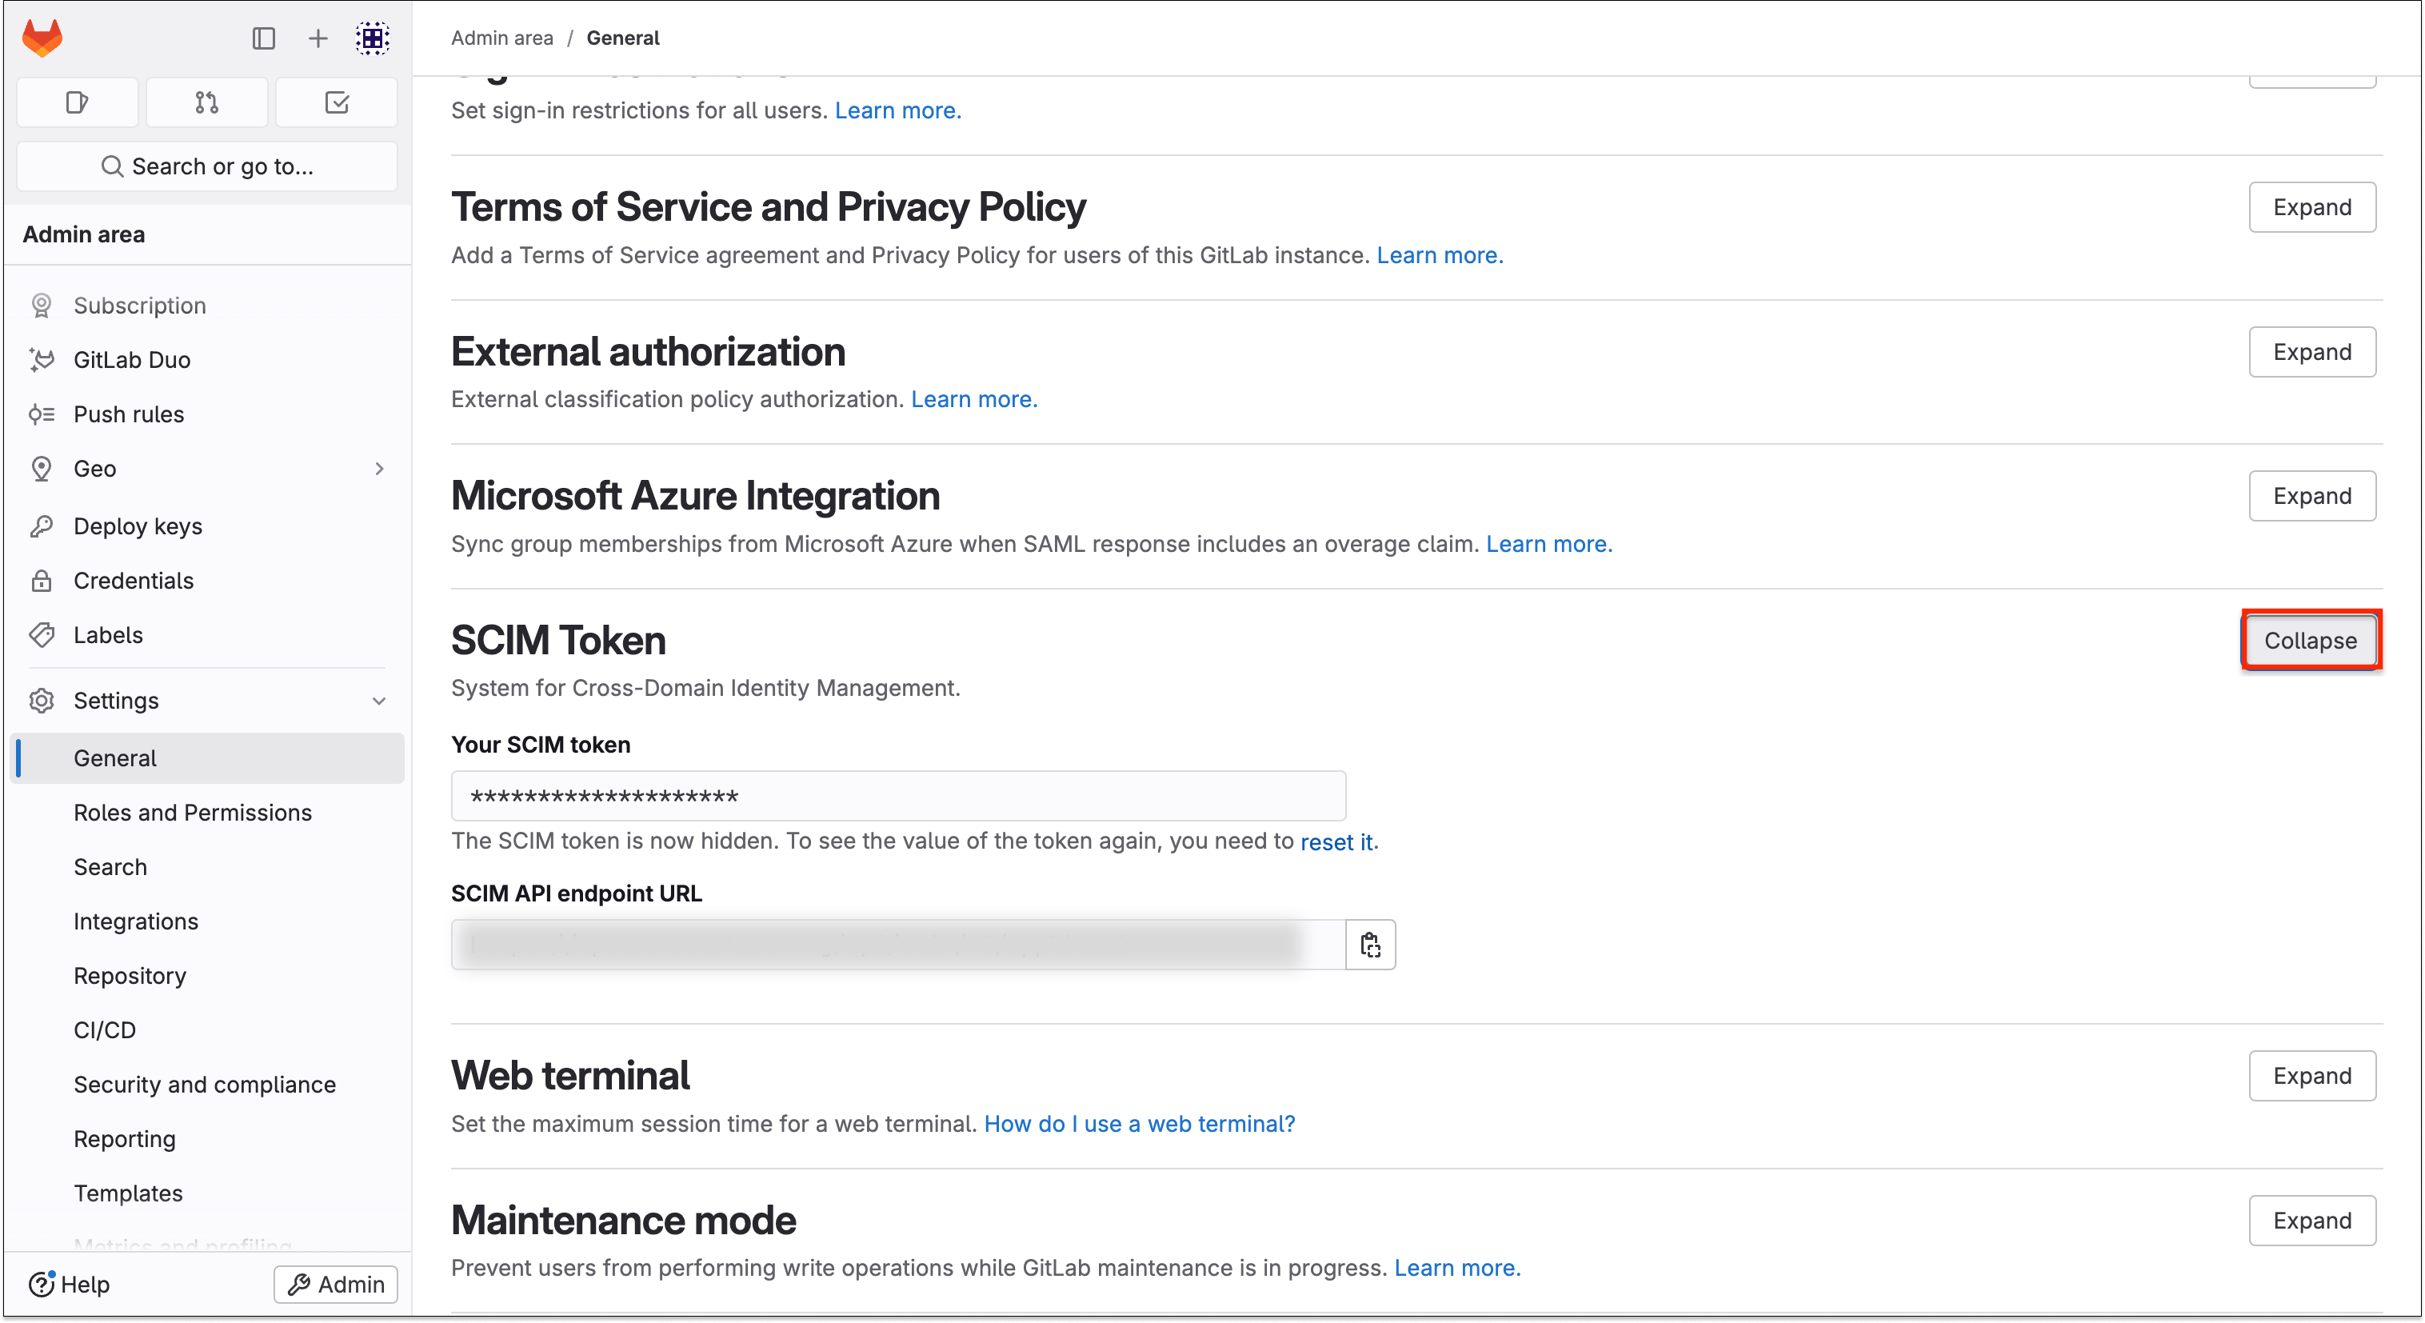Expand the Web terminal section
The image size is (2425, 1323).
[x=2312, y=1077]
